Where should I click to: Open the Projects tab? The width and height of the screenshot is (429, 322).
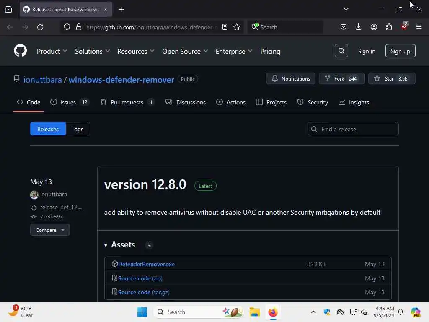(x=271, y=102)
